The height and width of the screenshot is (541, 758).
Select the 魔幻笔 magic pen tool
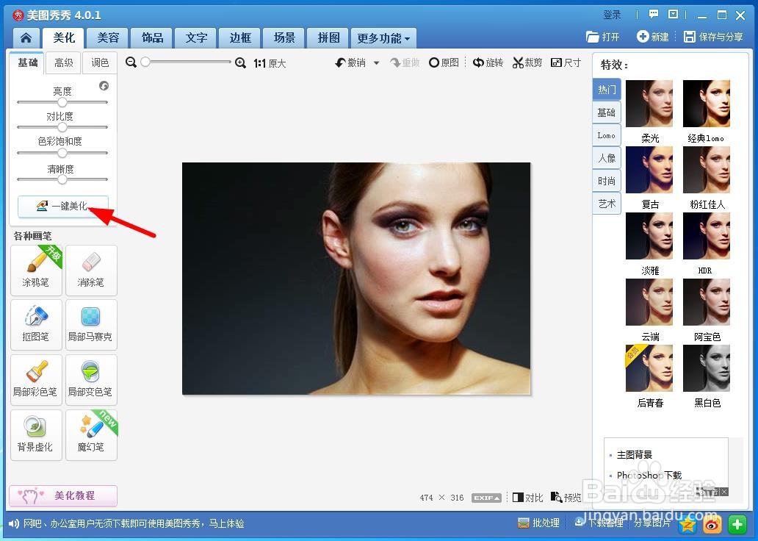(91, 434)
